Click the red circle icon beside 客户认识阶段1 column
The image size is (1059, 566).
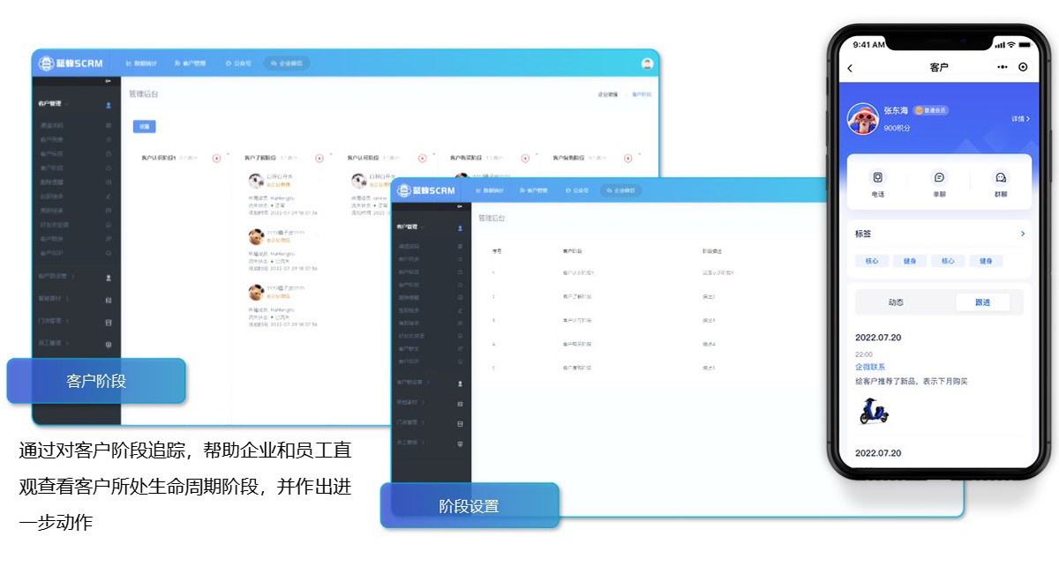217,158
